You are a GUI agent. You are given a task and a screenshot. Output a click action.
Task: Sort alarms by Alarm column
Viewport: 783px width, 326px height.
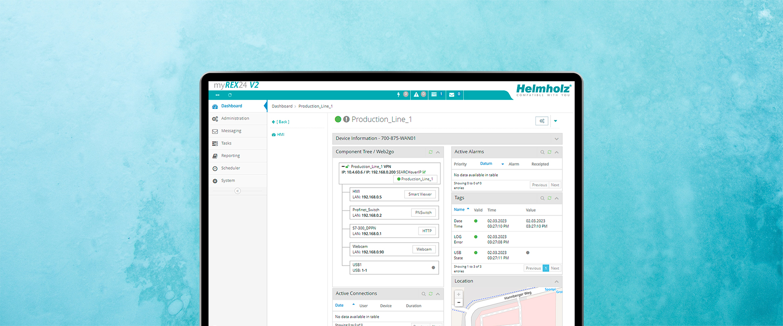(514, 164)
